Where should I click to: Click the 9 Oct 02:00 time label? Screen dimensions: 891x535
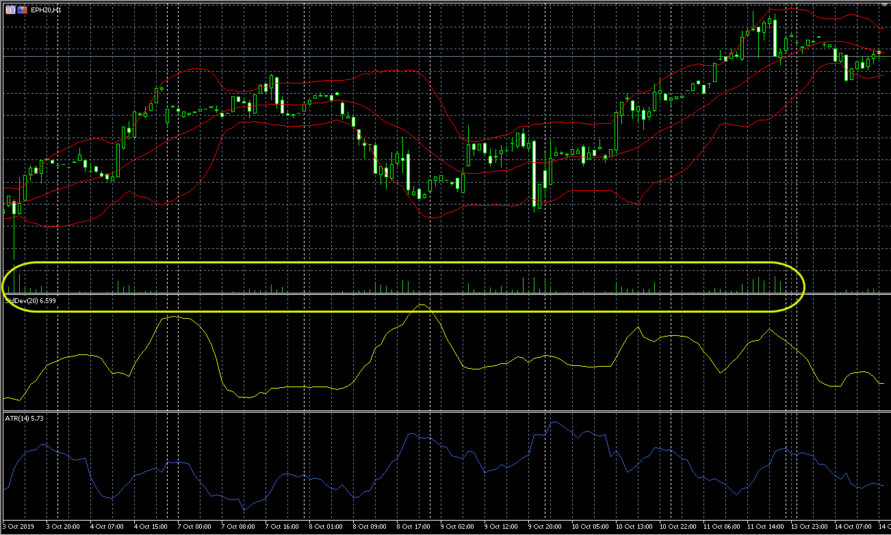click(x=457, y=527)
